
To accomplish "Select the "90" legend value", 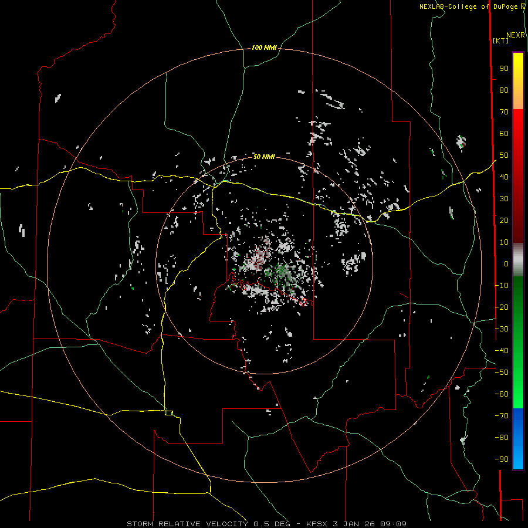I will [504, 69].
